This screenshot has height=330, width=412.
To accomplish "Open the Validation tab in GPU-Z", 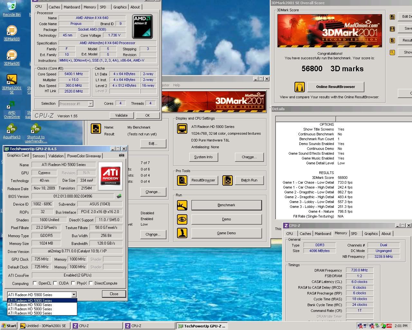I will pyautogui.click(x=56, y=156).
